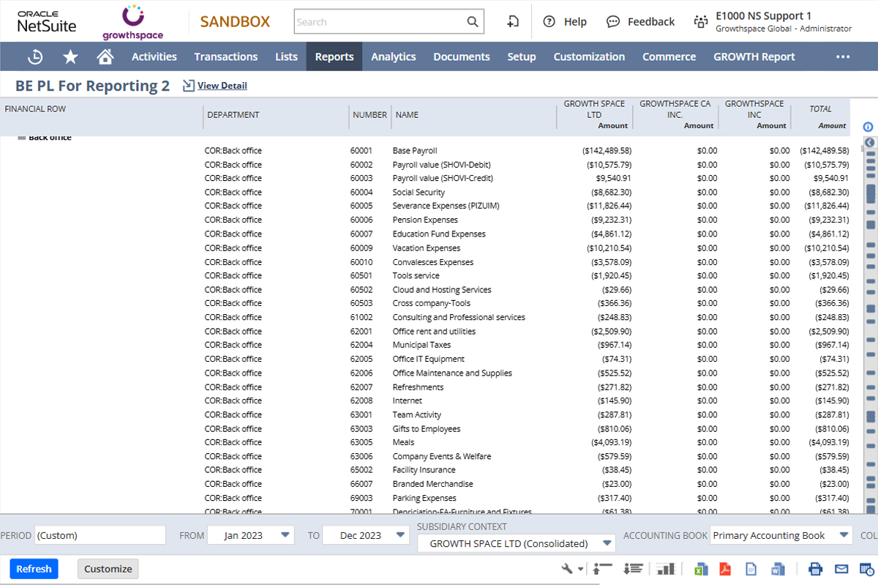Click account number 63001
The width and height of the screenshot is (878, 585).
(361, 415)
